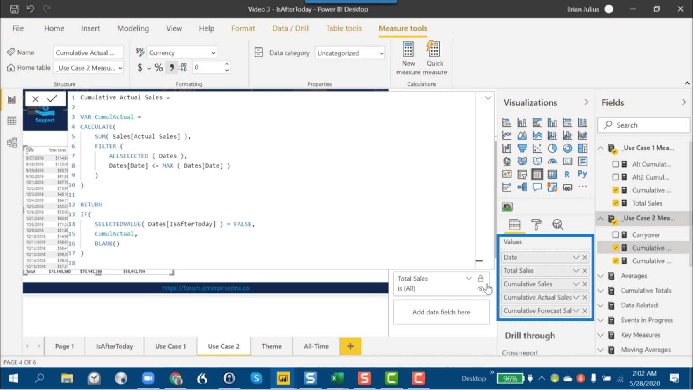Expand the Averages table in Fields
Viewport: 693px width, 390px height.
pos(601,276)
